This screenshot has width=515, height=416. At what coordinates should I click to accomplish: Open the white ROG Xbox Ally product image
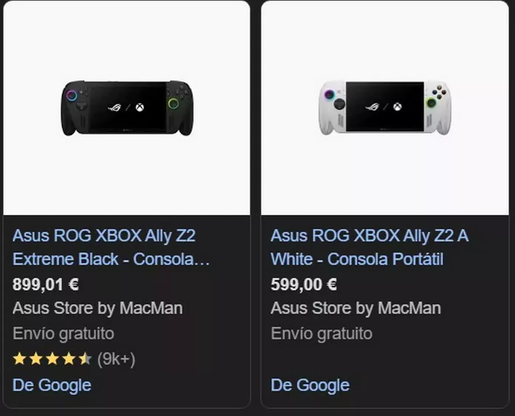point(385,107)
